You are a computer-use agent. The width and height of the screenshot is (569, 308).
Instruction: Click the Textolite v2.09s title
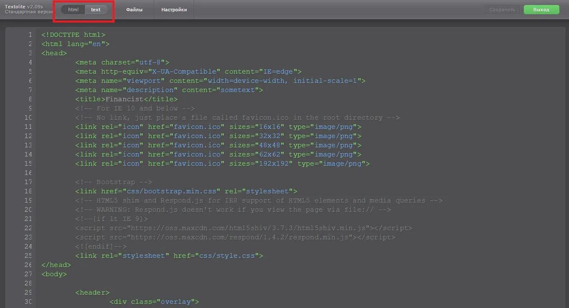click(x=24, y=7)
